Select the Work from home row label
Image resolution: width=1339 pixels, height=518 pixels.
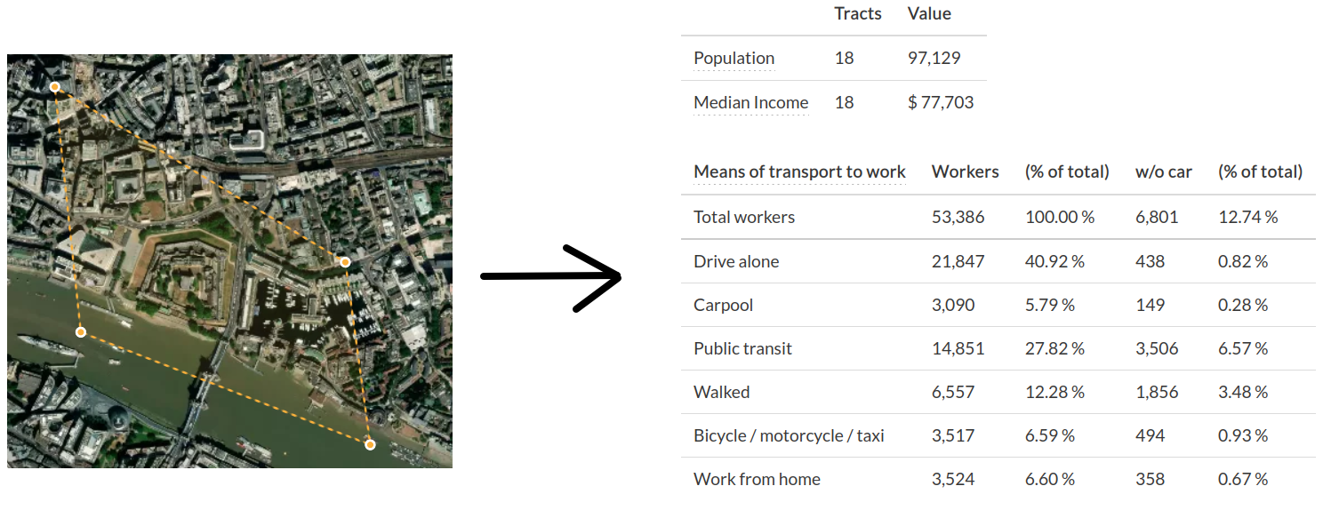tap(757, 479)
